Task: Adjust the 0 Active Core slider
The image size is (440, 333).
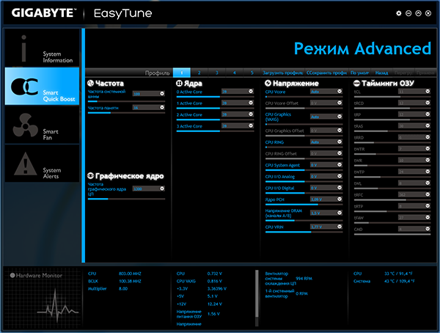Action: click(x=215, y=97)
